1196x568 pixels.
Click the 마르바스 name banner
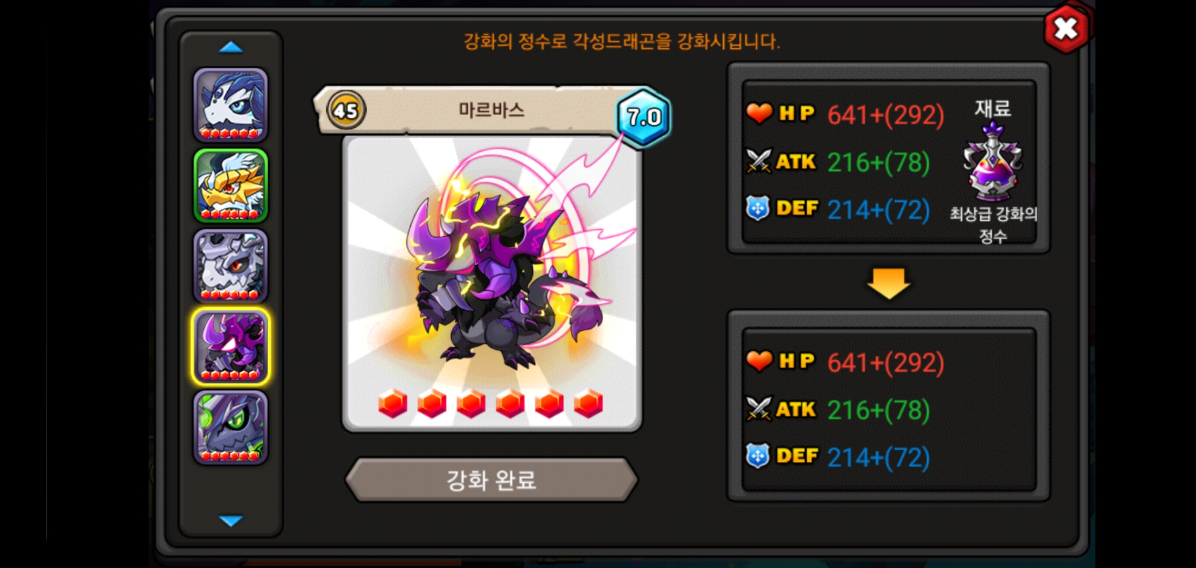(492, 110)
